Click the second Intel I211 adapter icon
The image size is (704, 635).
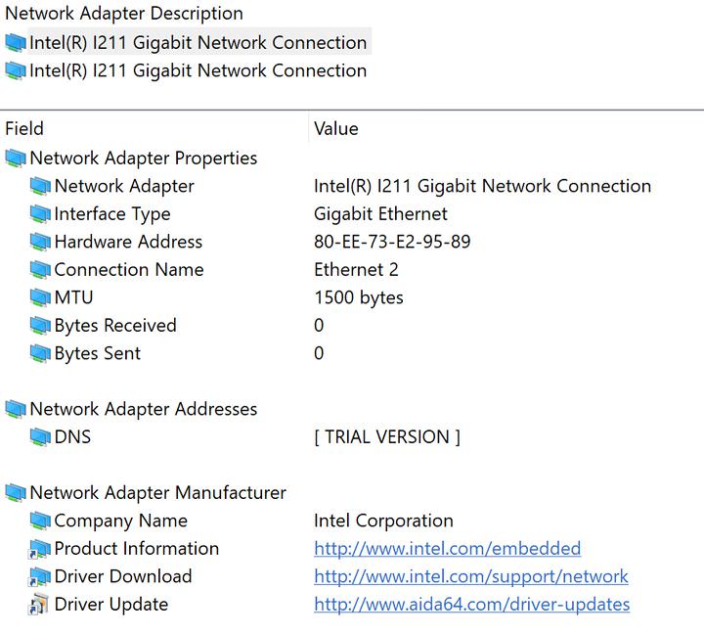point(16,70)
